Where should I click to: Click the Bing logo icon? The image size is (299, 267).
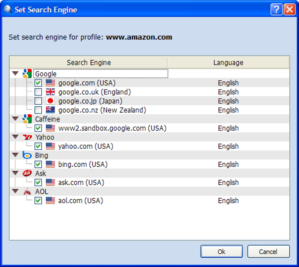(27, 155)
